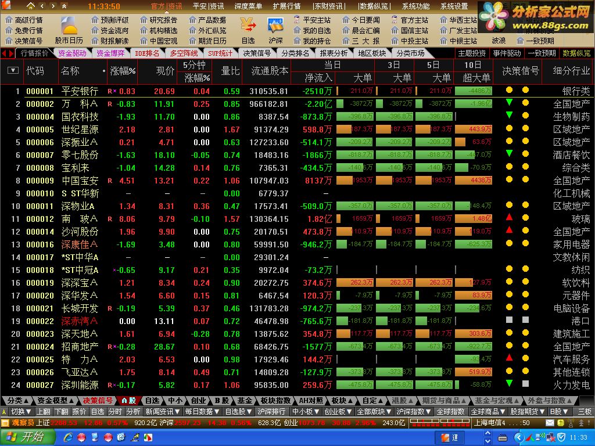This screenshot has height=446, width=595.
Task: Click the 分时 button
Action: pos(115,412)
